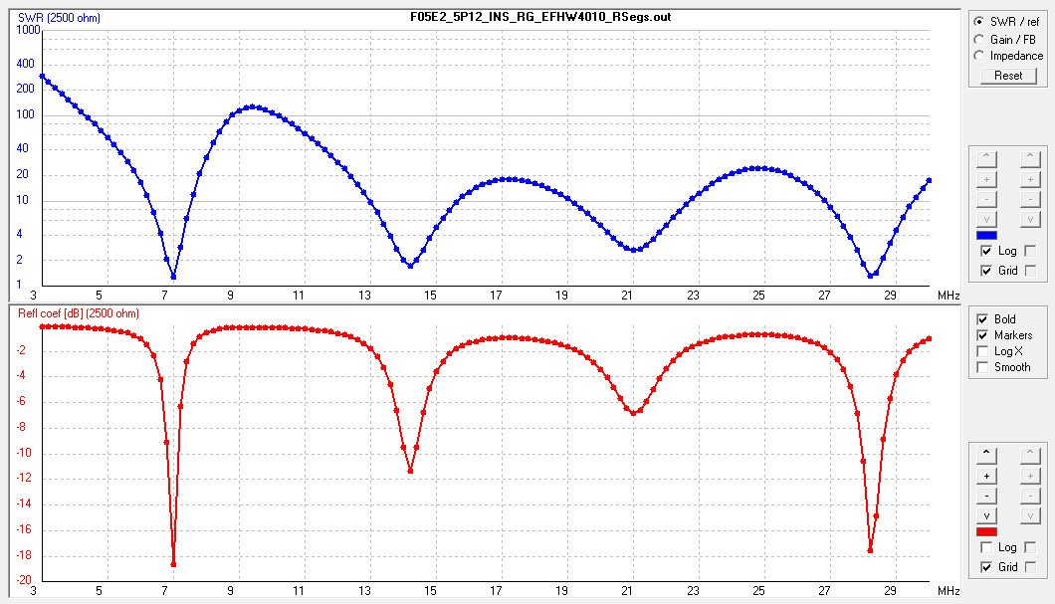Turn off the Markers checkbox

[x=984, y=335]
